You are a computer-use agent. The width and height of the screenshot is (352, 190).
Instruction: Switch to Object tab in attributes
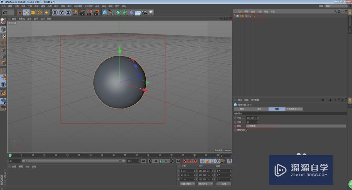(277, 109)
